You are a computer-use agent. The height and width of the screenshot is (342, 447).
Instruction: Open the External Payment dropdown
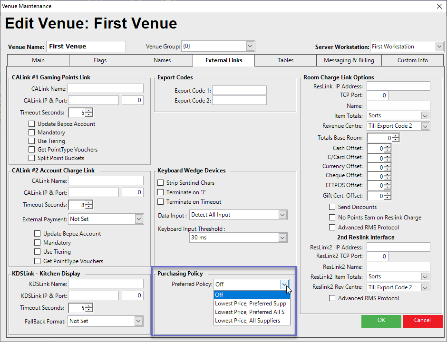(139, 219)
